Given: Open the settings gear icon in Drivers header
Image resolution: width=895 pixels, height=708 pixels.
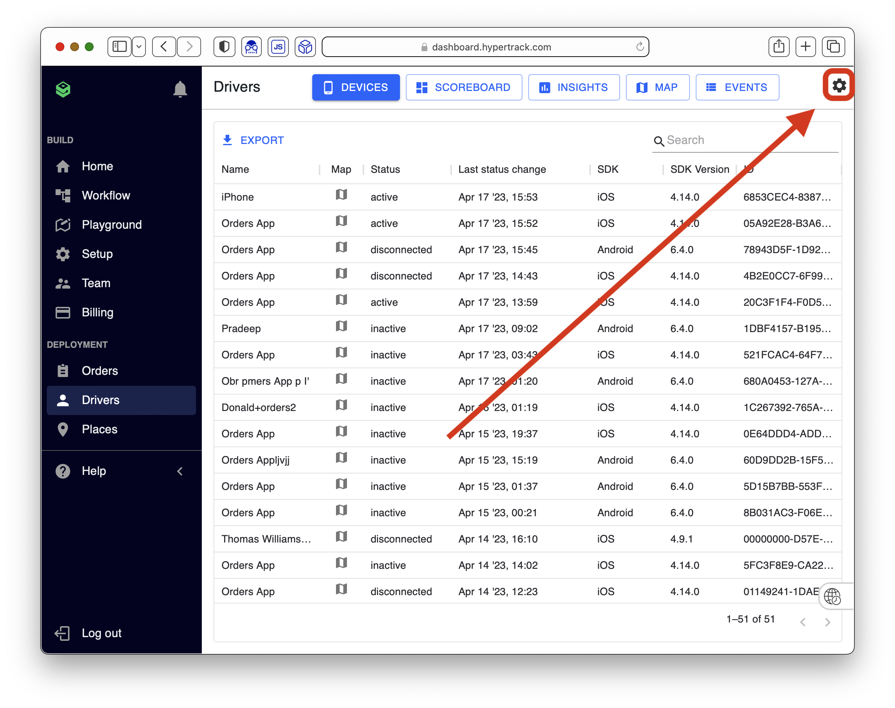Looking at the screenshot, I should click(839, 86).
